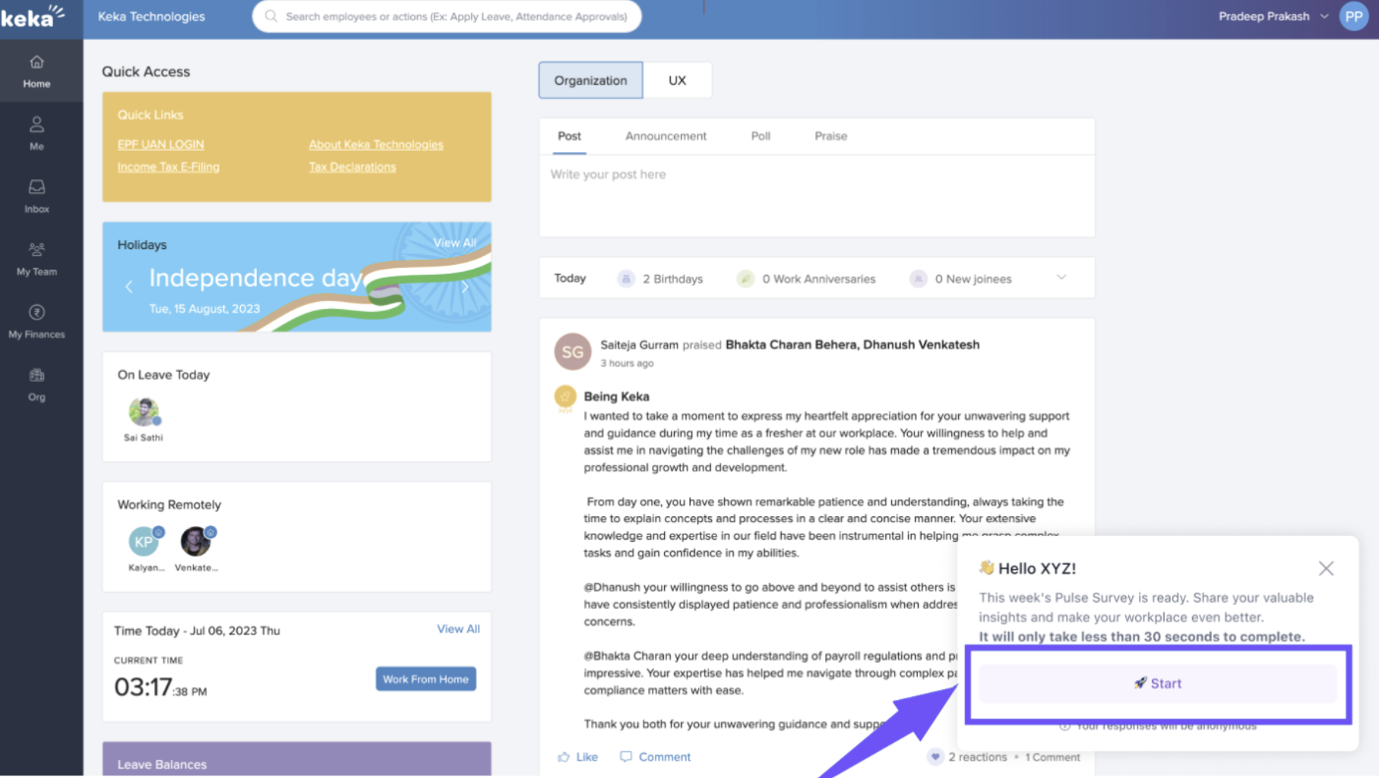The height and width of the screenshot is (778, 1379).
Task: Click the employee search field
Action: click(456, 17)
